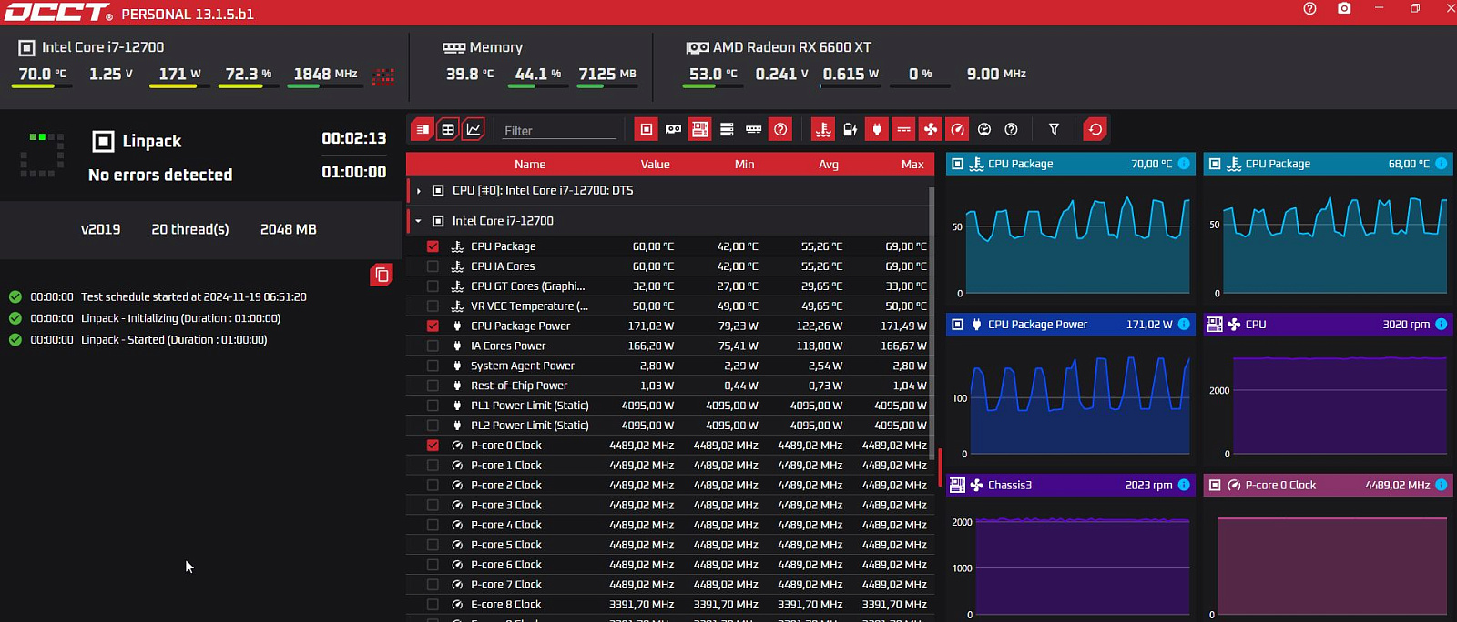Toggle the motherboard sensor source filter
1457x622 pixels.
tap(699, 129)
